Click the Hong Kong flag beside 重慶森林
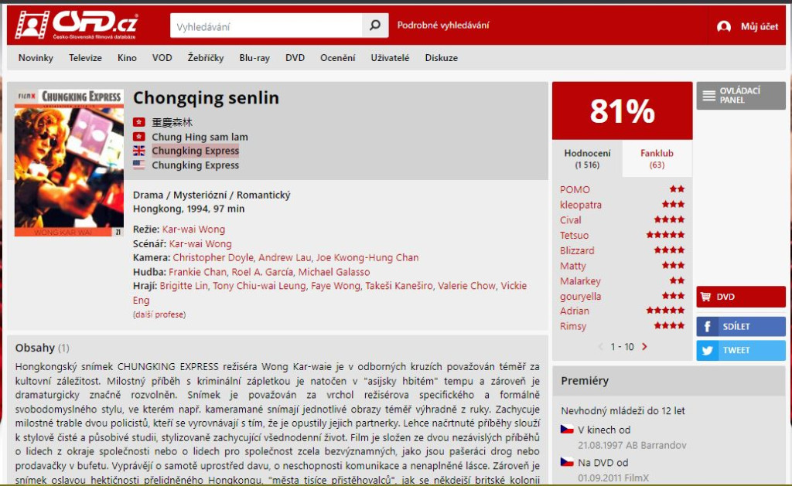The width and height of the screenshot is (792, 486). (139, 122)
